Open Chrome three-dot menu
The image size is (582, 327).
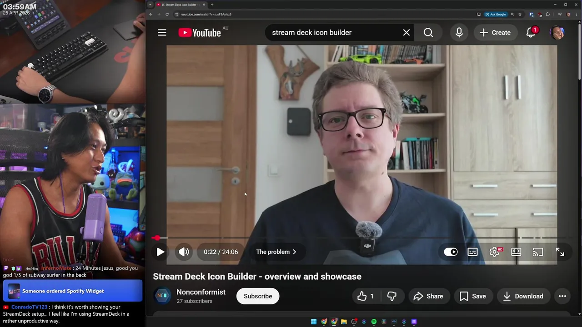tap(576, 14)
